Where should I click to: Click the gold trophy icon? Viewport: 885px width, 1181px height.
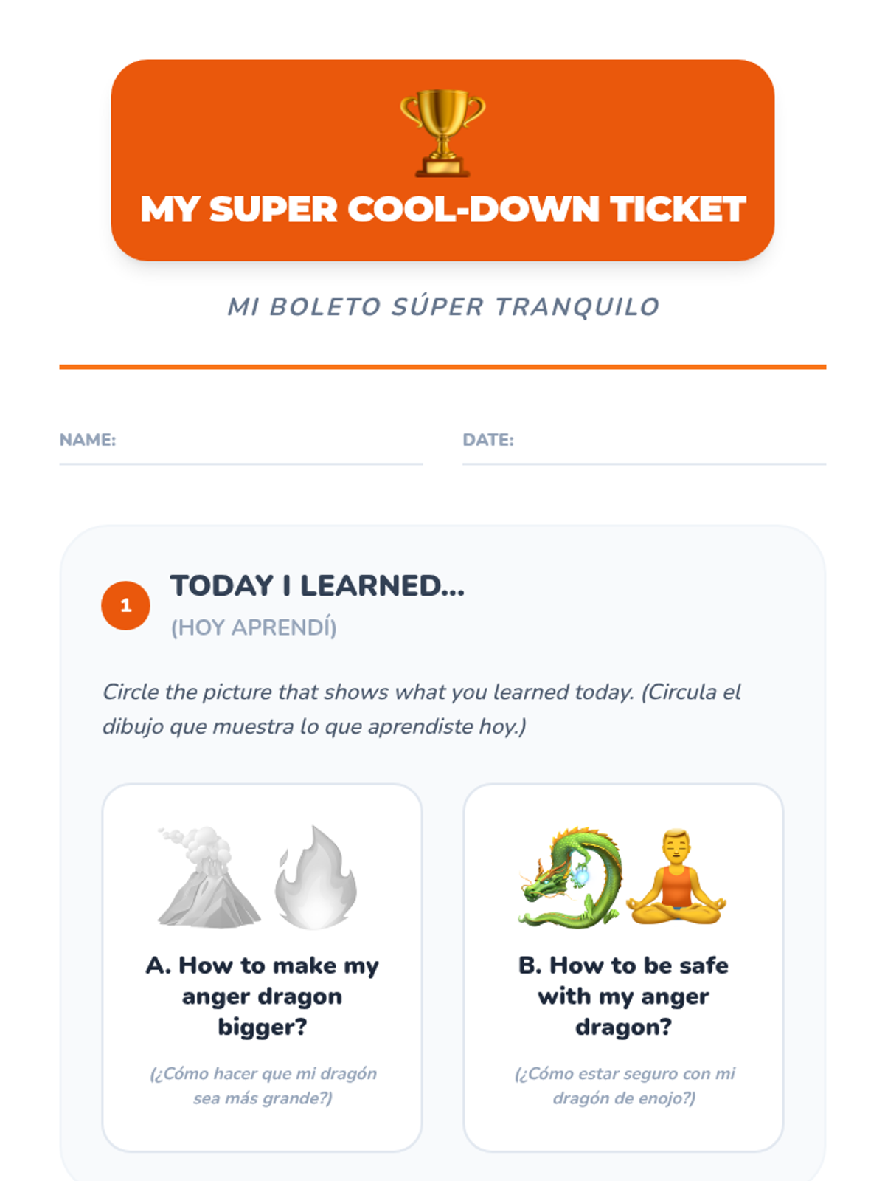point(442,133)
